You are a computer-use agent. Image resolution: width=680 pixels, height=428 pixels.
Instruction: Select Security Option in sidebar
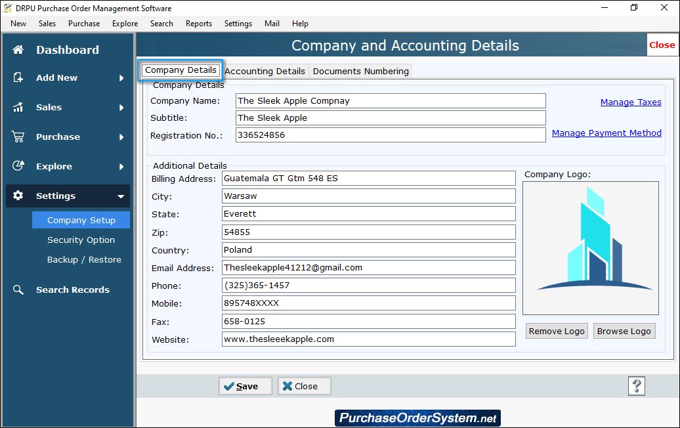[x=81, y=240]
